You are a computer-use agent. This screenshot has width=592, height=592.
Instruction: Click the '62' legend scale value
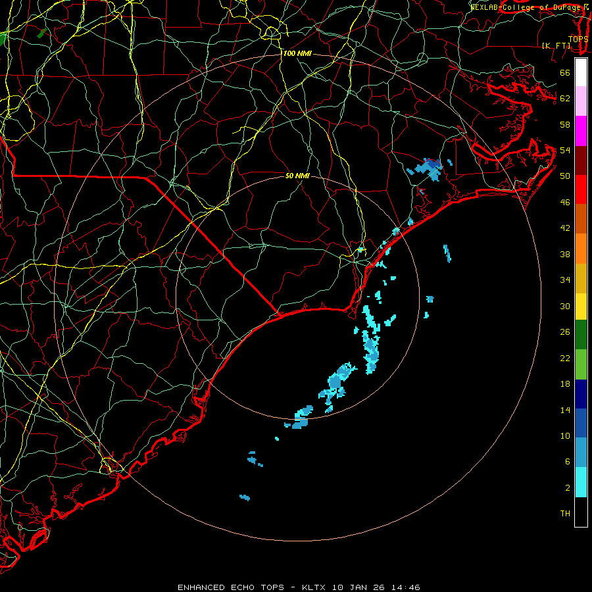pyautogui.click(x=565, y=99)
